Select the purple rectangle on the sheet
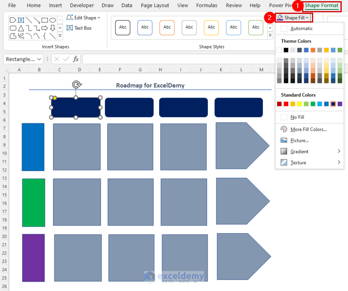The height and width of the screenshot is (291, 348). [33, 258]
